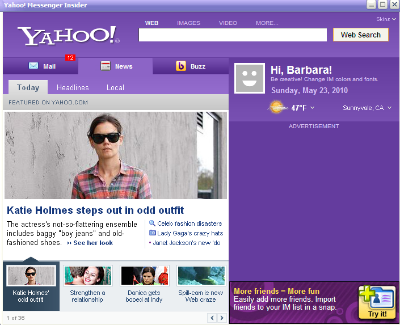
Task: Click the Hi, Barbara! greeting
Action: [301, 70]
